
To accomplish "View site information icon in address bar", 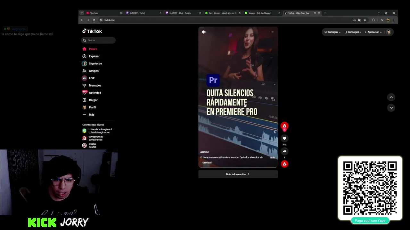I will 101,20.
